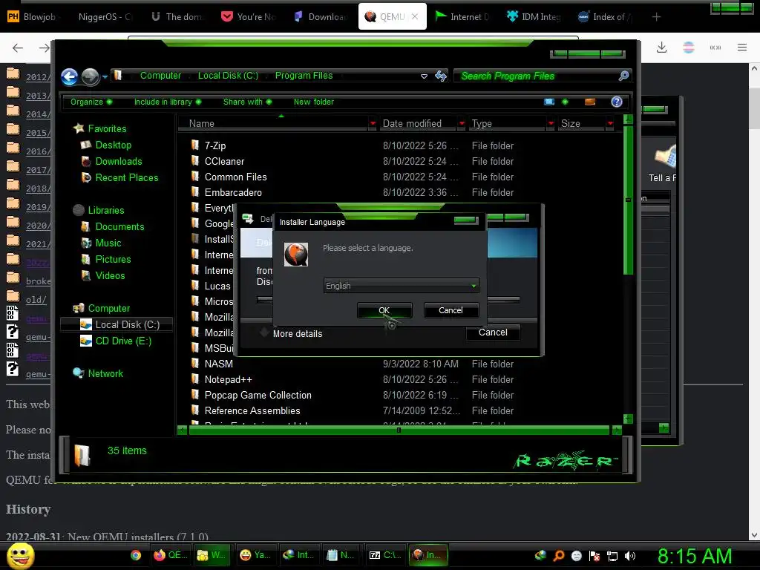Viewport: 760px width, 570px height.
Task: Select the Reference Assemblies folder
Action: [x=252, y=410]
